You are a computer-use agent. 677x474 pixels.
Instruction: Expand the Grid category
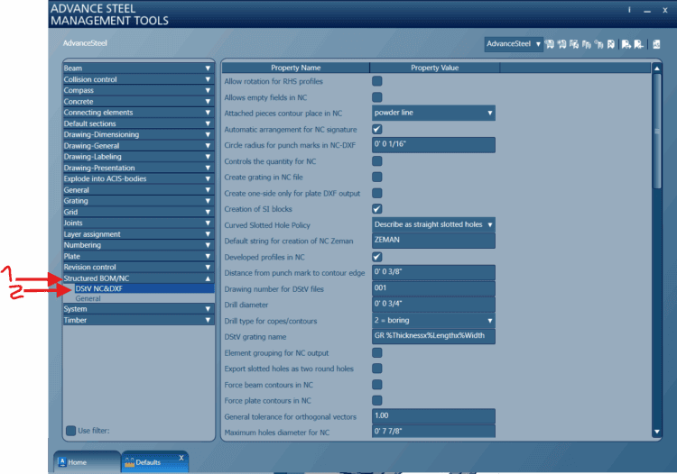click(139, 212)
